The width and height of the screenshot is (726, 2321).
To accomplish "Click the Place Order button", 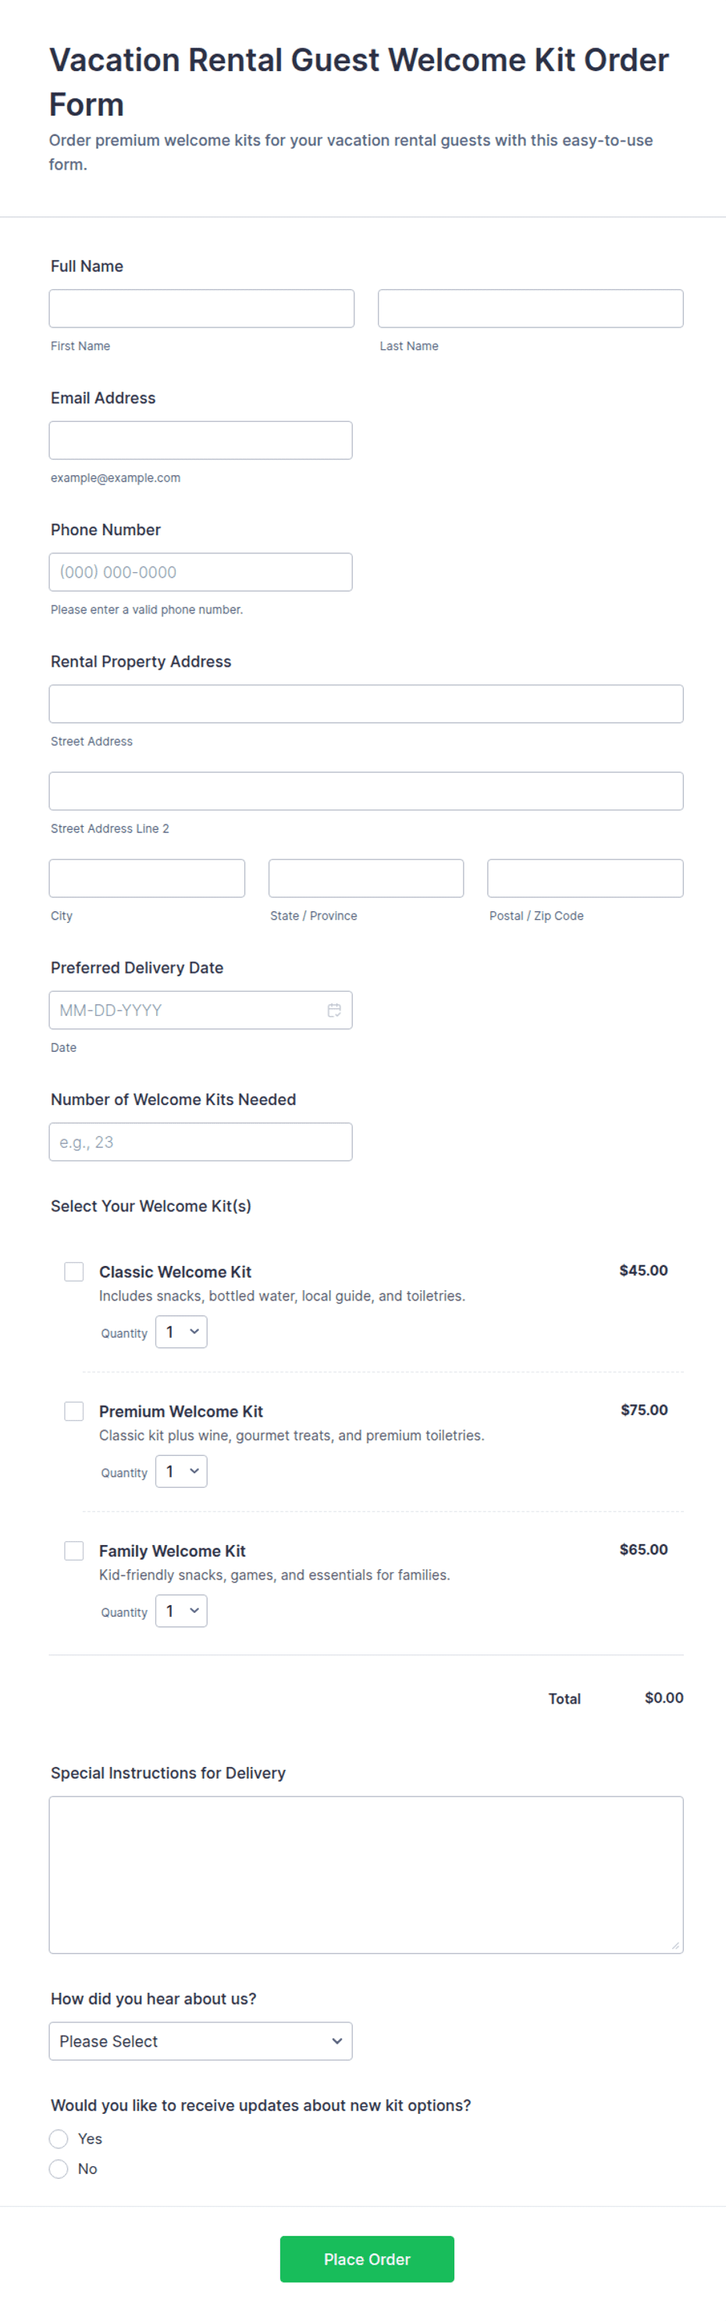I will coord(367,2258).
